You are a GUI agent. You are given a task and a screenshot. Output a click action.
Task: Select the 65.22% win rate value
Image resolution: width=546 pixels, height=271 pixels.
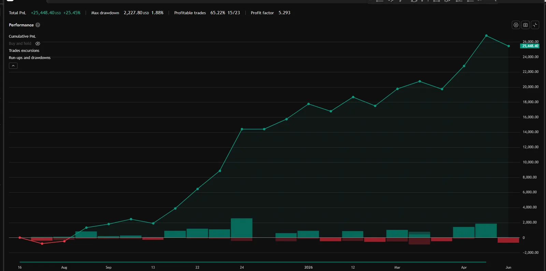218,13
